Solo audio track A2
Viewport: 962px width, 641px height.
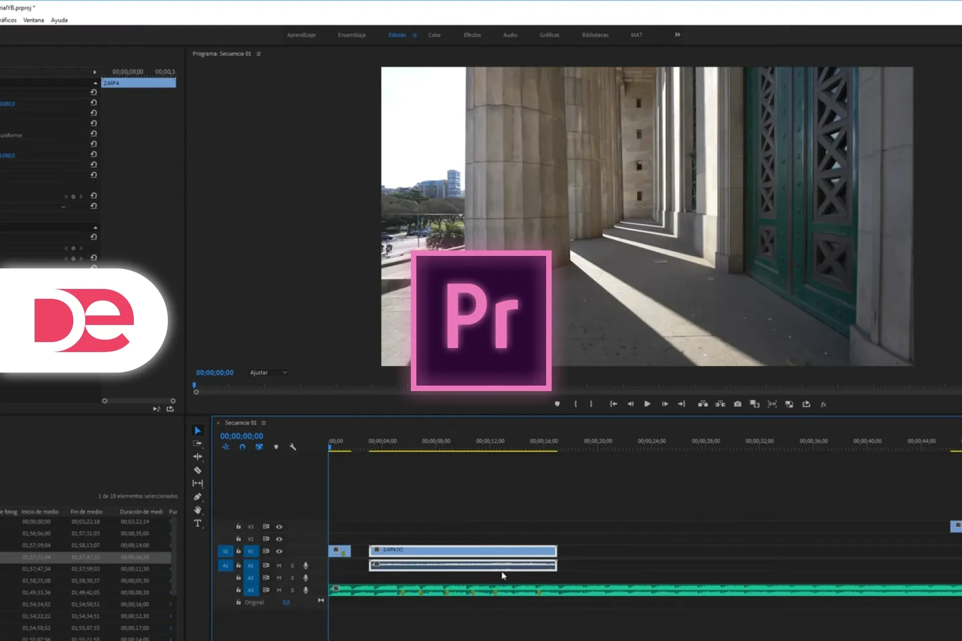click(x=292, y=578)
